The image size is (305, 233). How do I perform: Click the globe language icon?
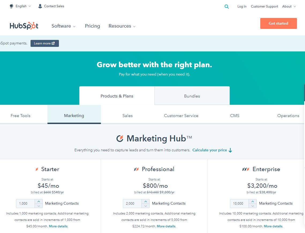pyautogui.click(x=12, y=6)
